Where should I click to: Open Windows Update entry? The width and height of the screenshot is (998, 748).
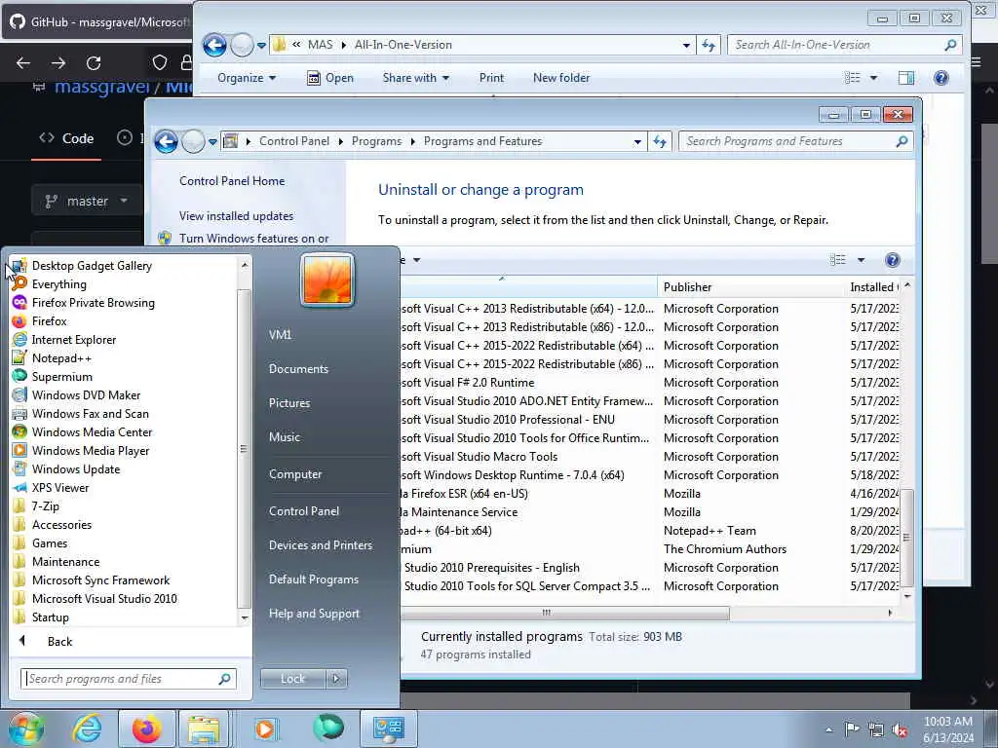pos(76,468)
